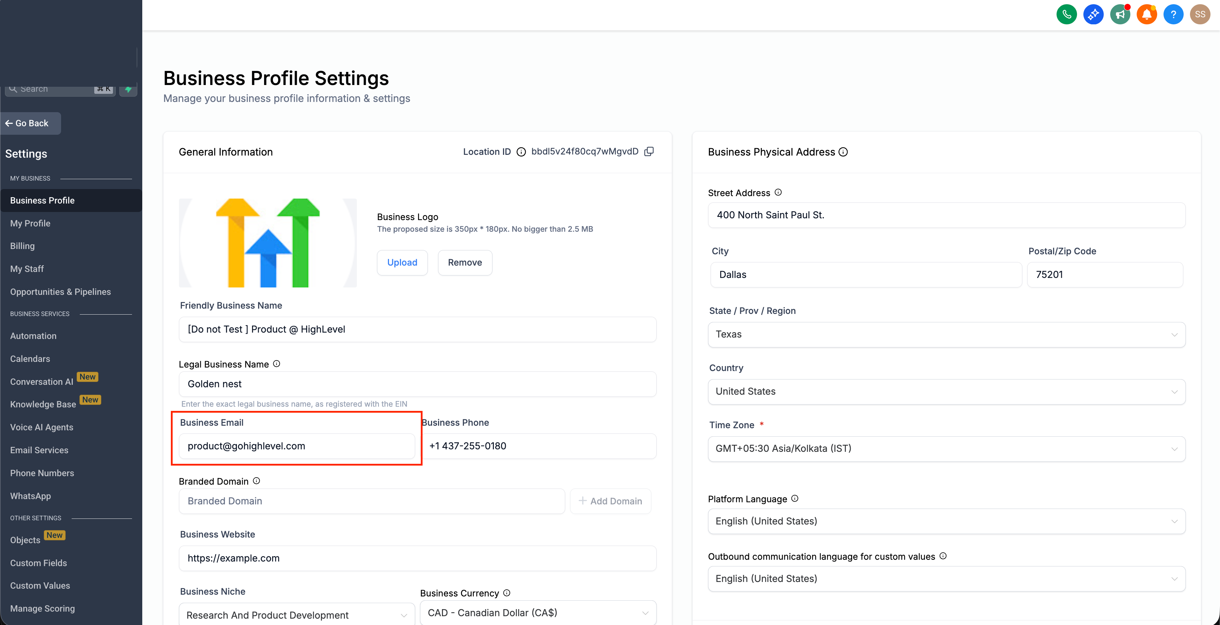Open the Time Zone dropdown
The width and height of the screenshot is (1220, 625).
click(946, 449)
